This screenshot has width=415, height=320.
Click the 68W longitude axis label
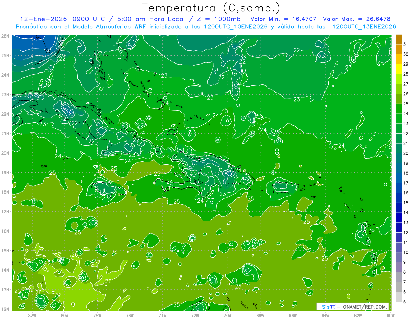coord(260,315)
